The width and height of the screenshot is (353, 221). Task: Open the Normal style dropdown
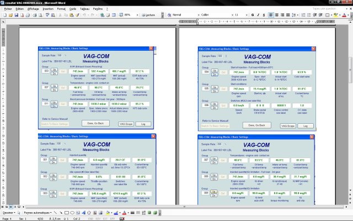point(199,15)
